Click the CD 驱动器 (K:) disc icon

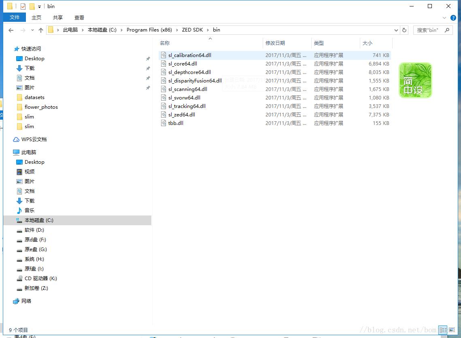point(19,279)
